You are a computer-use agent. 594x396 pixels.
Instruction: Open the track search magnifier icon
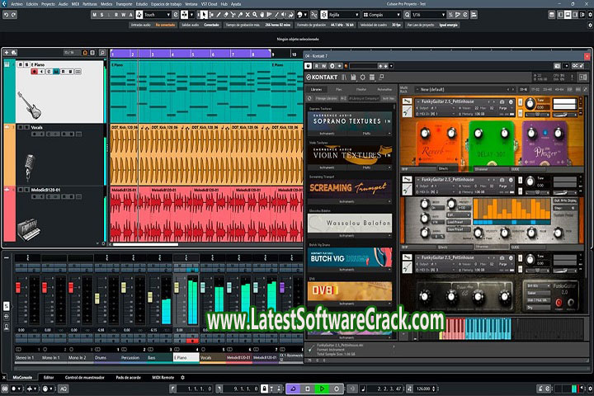point(102,52)
